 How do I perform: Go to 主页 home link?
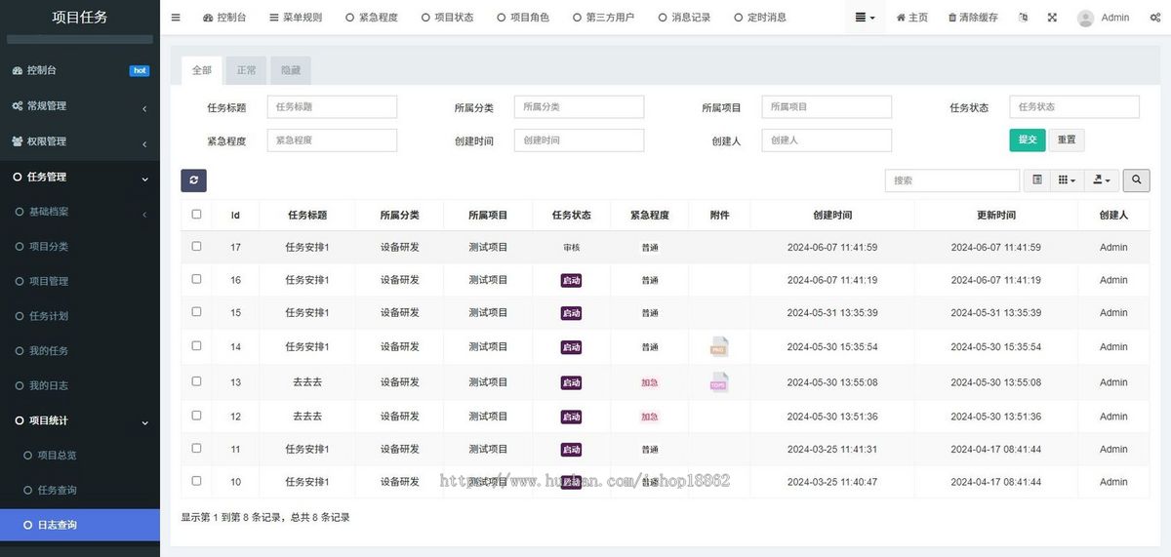point(912,18)
